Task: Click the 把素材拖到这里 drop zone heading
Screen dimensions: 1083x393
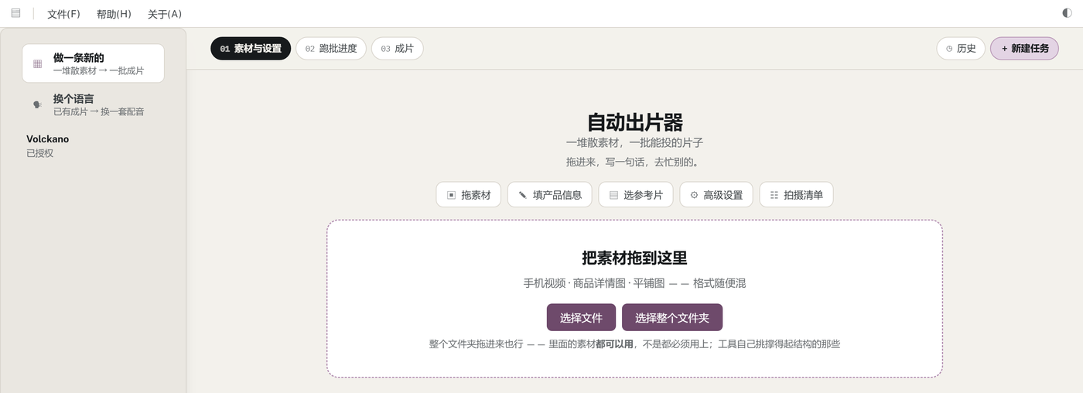Action: pyautogui.click(x=634, y=258)
